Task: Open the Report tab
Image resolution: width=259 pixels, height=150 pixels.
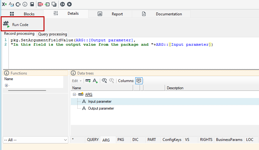Action: pyautogui.click(x=110, y=14)
